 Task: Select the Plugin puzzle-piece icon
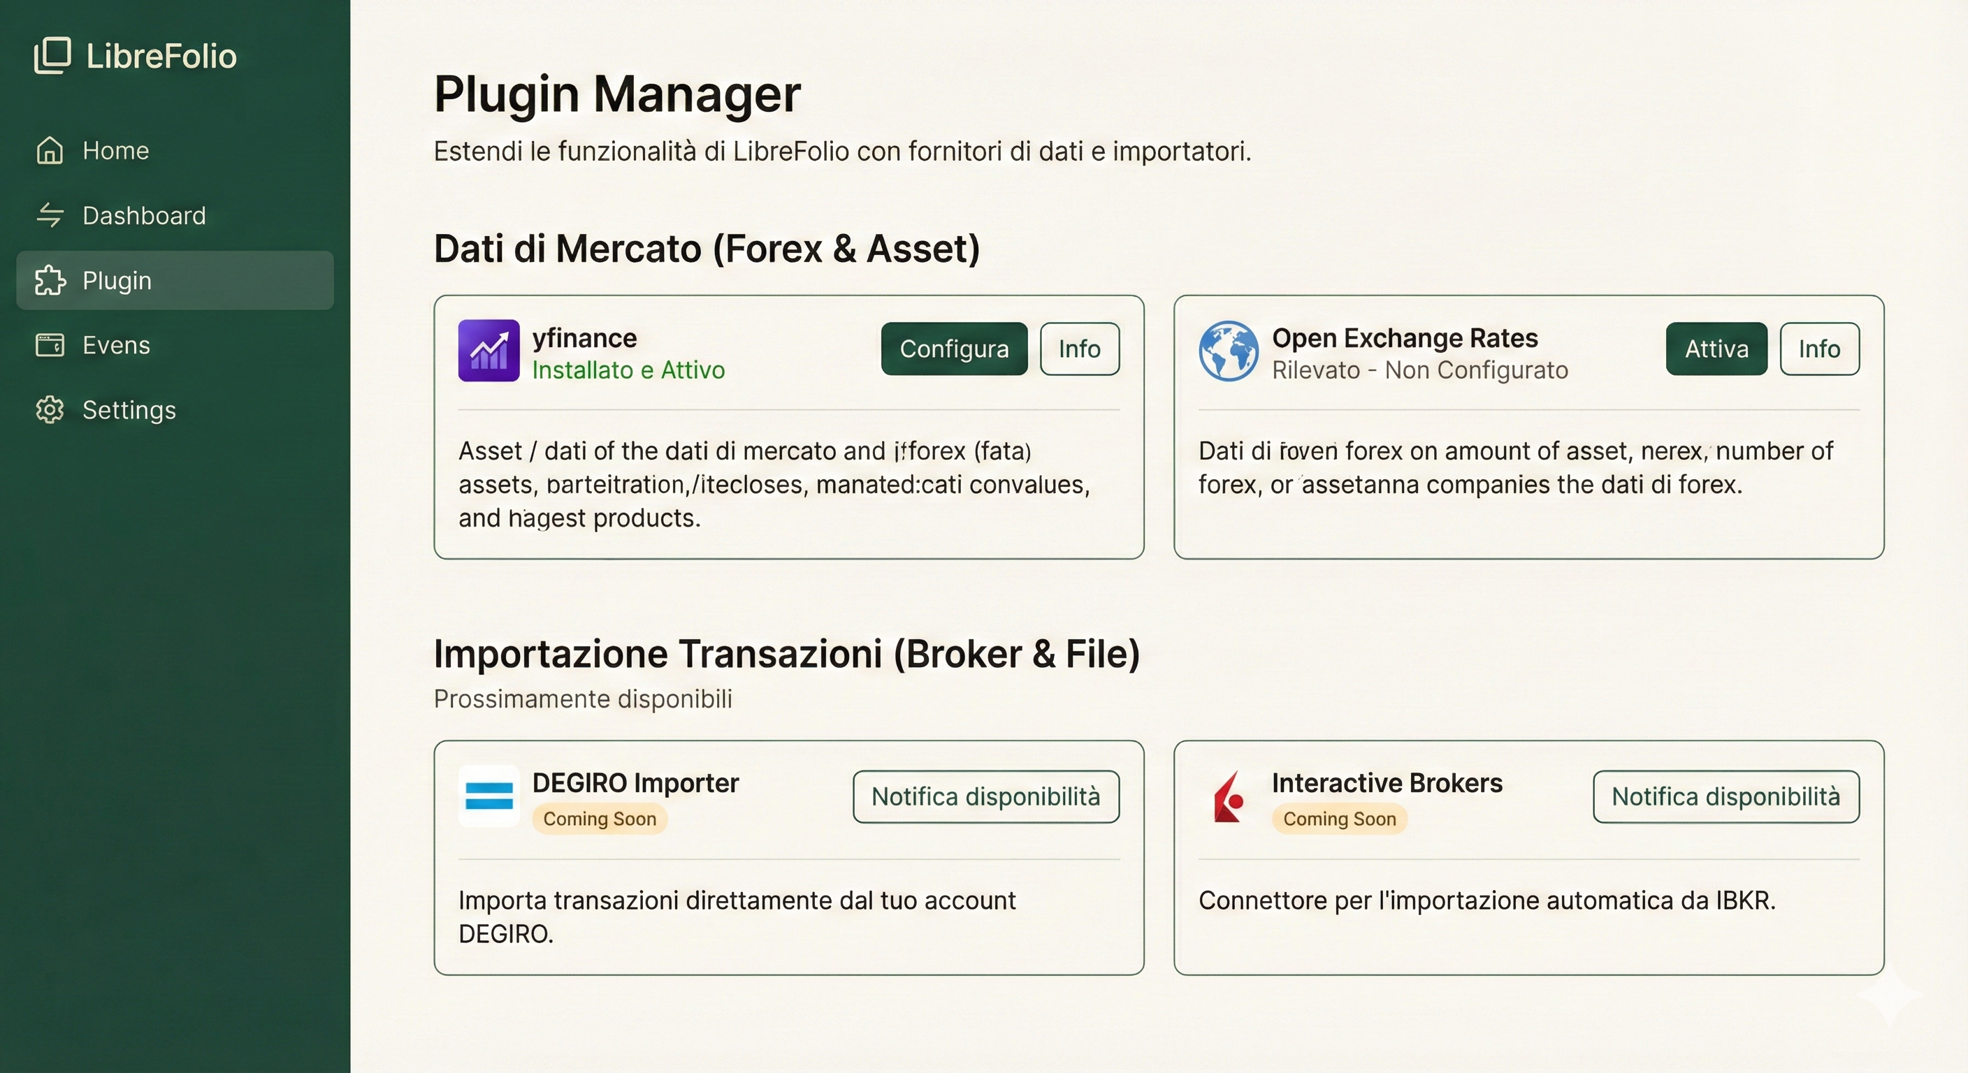pyautogui.click(x=50, y=280)
